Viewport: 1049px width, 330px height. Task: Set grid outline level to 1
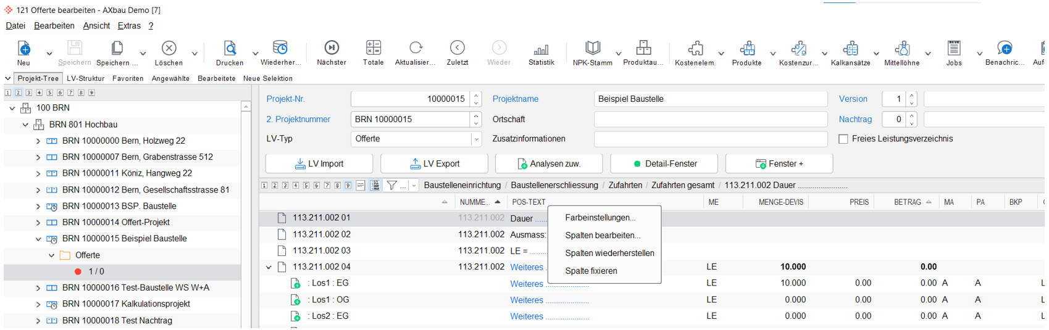click(x=264, y=185)
